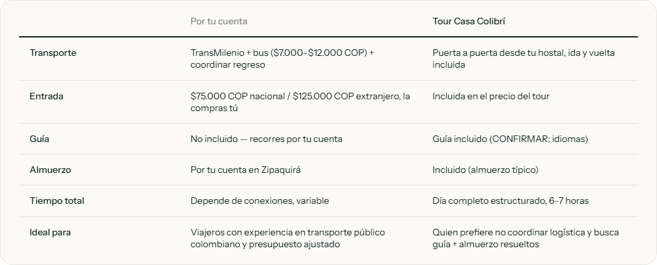Screen dimensions: 657x265
Task: Select 'Incluido (almuerzo típico)' cell
Action: tap(486, 170)
